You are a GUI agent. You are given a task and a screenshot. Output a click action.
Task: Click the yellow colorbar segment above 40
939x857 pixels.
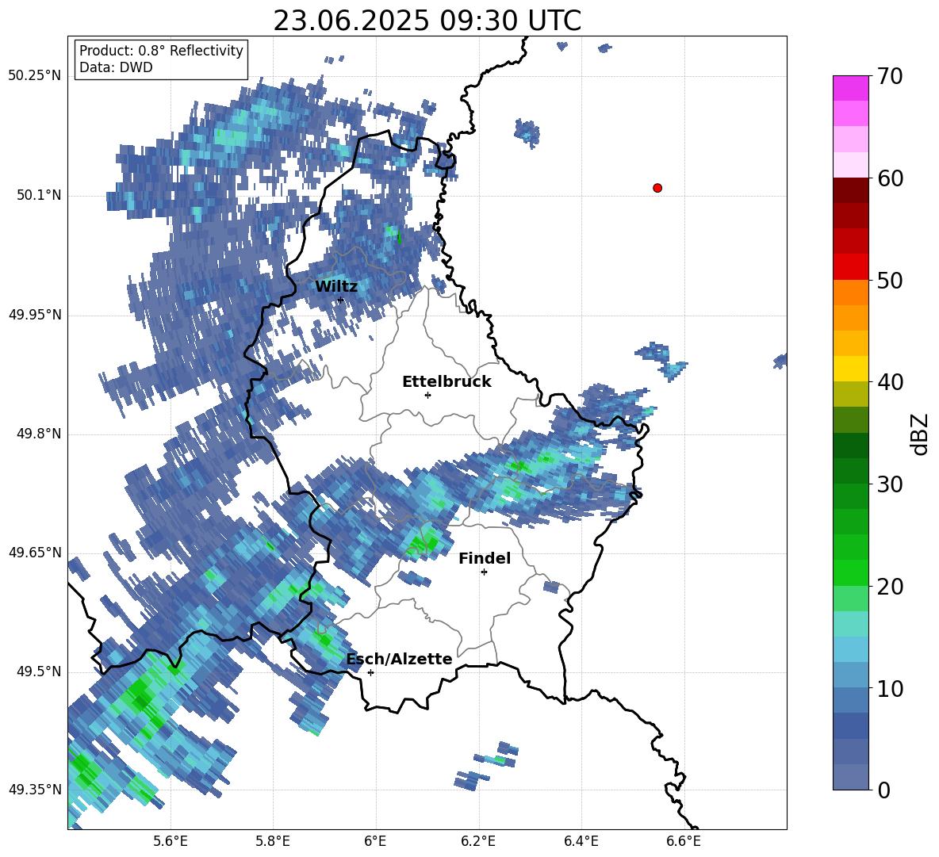[x=850, y=369]
